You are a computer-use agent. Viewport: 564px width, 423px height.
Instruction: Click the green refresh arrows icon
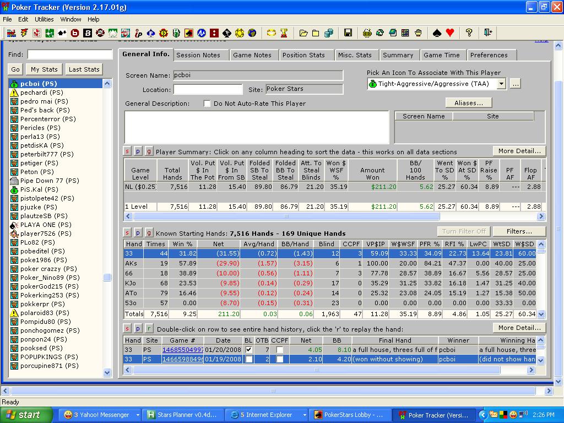380,33
